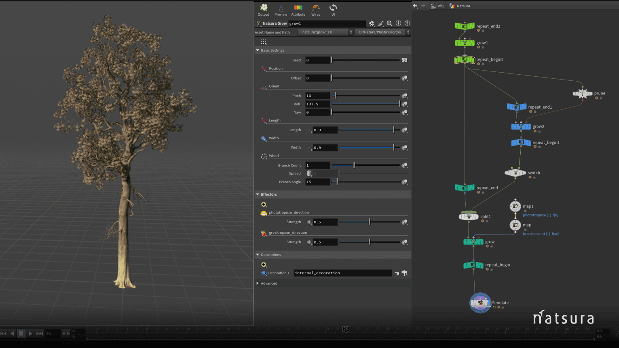This screenshot has height=348, width=619.
Task: Randomize Seed using the dice icon
Action: click(404, 59)
